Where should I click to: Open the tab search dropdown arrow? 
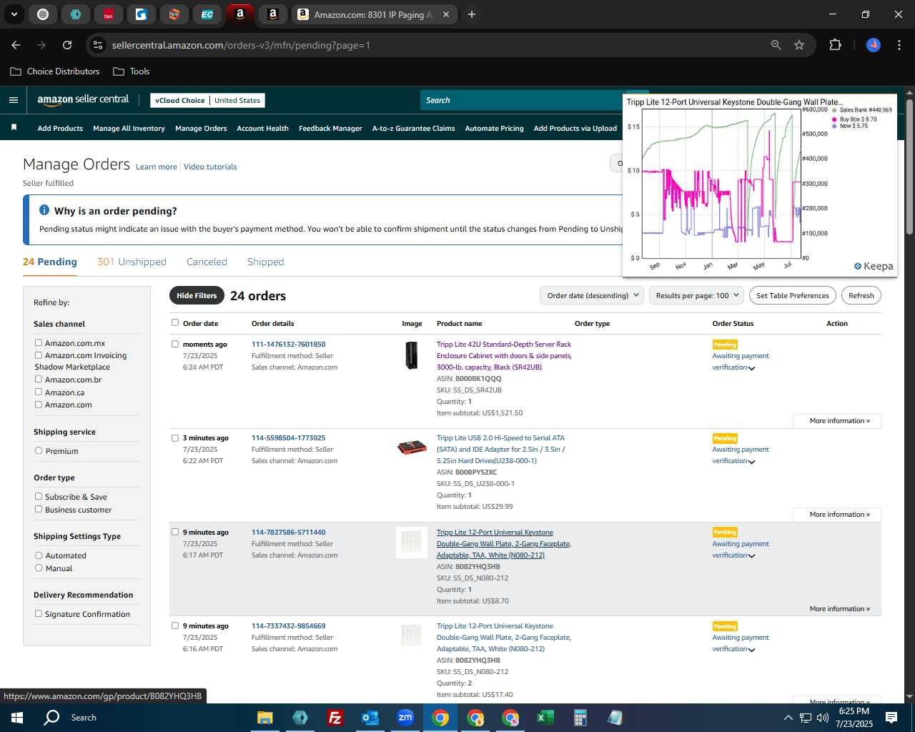click(x=14, y=14)
